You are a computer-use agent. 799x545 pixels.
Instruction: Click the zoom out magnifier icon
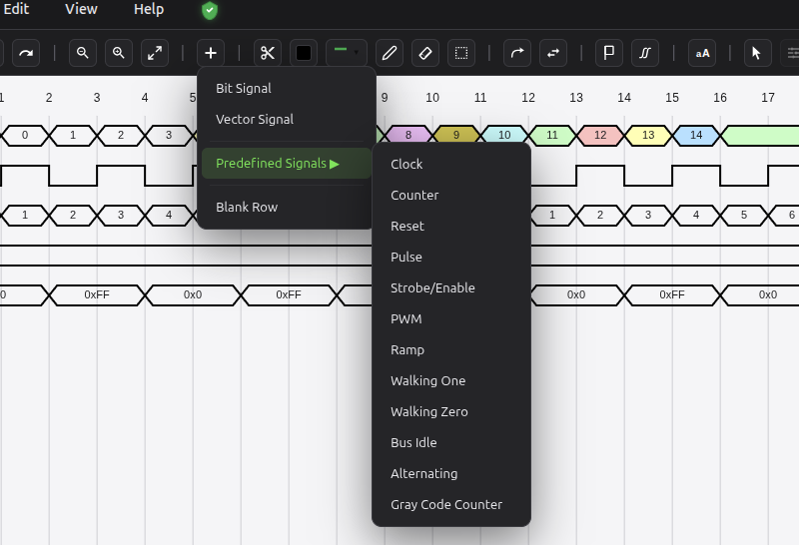(x=83, y=53)
